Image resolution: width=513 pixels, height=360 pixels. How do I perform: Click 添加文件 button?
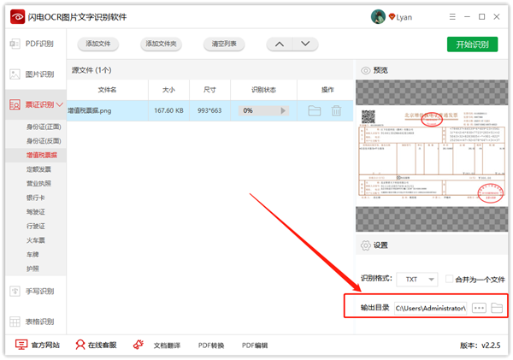[x=97, y=44]
